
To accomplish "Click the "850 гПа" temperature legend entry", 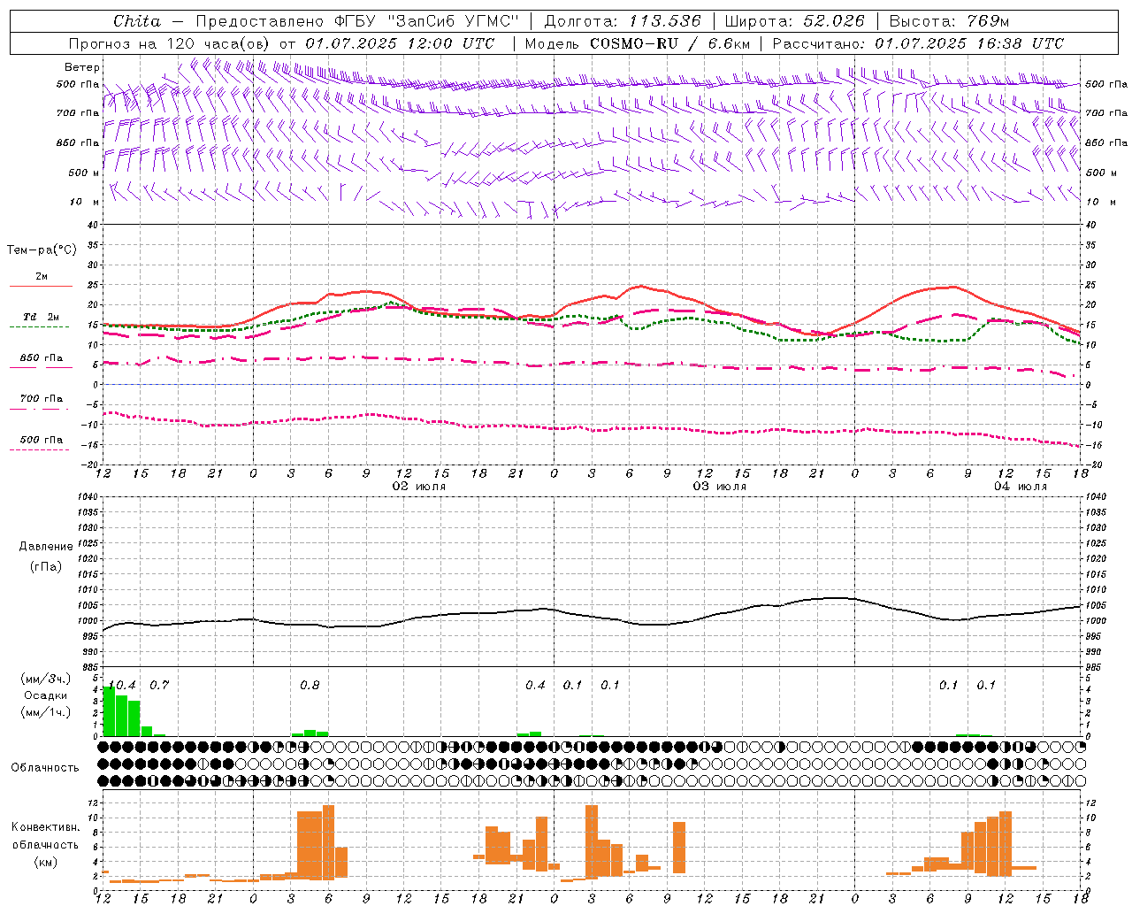I will (41, 358).
